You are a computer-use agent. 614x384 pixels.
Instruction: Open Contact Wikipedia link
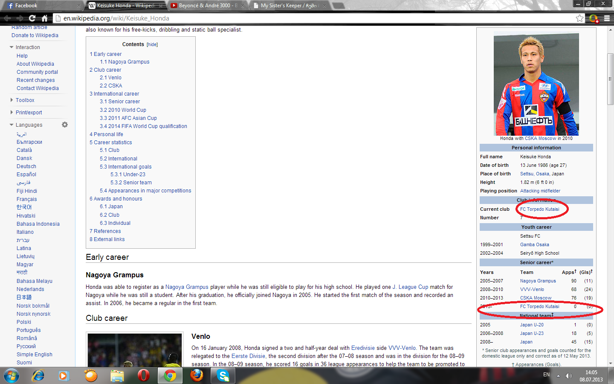(x=38, y=88)
